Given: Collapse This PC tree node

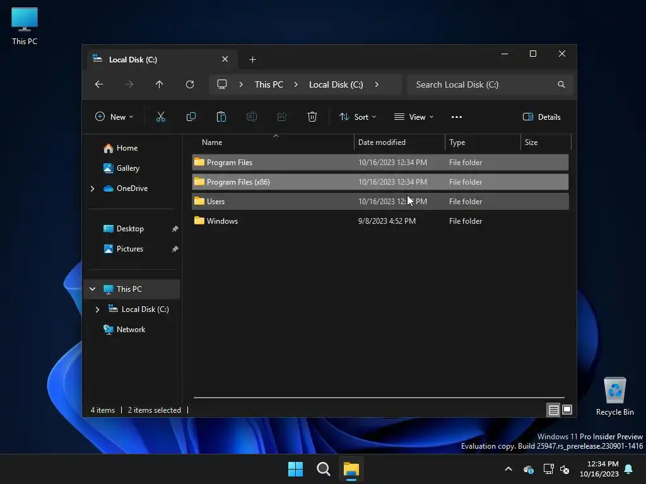Looking at the screenshot, I should [92, 289].
